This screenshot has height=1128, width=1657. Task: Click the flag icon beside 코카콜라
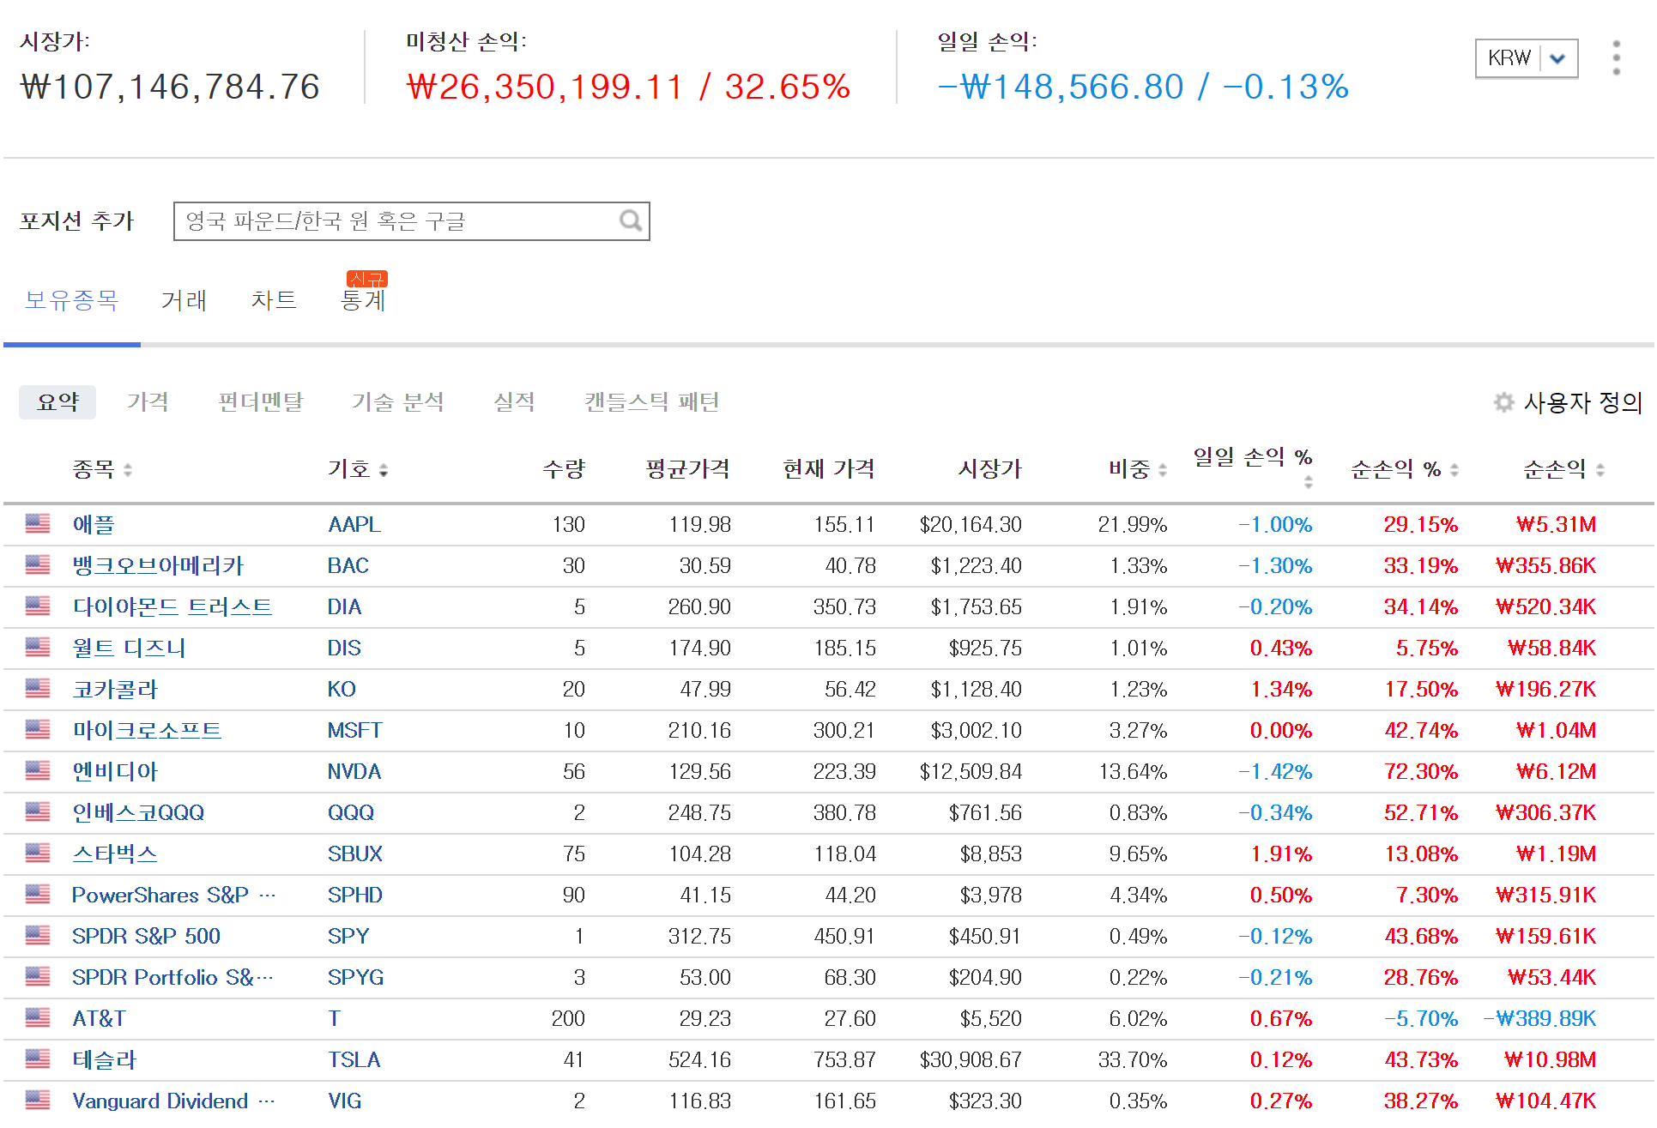(x=38, y=689)
